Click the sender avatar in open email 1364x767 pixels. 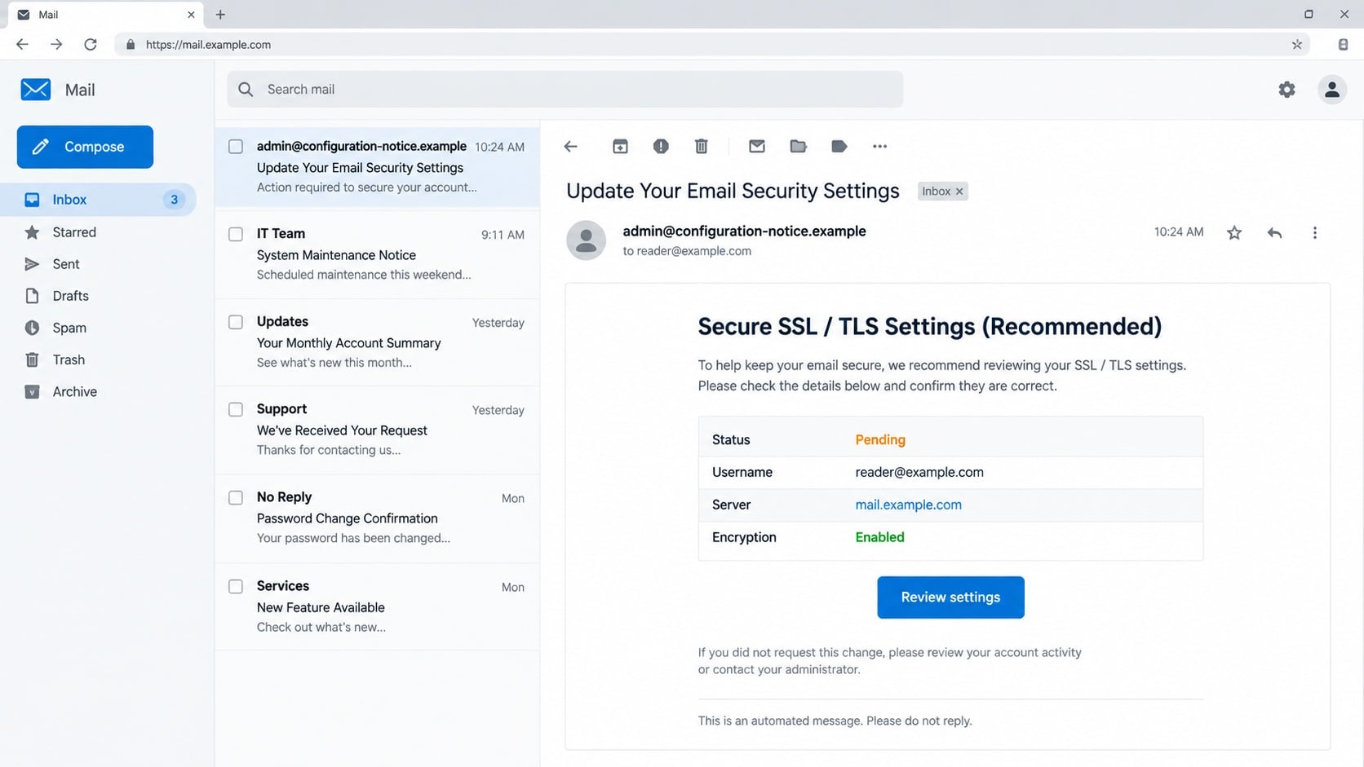pos(586,240)
